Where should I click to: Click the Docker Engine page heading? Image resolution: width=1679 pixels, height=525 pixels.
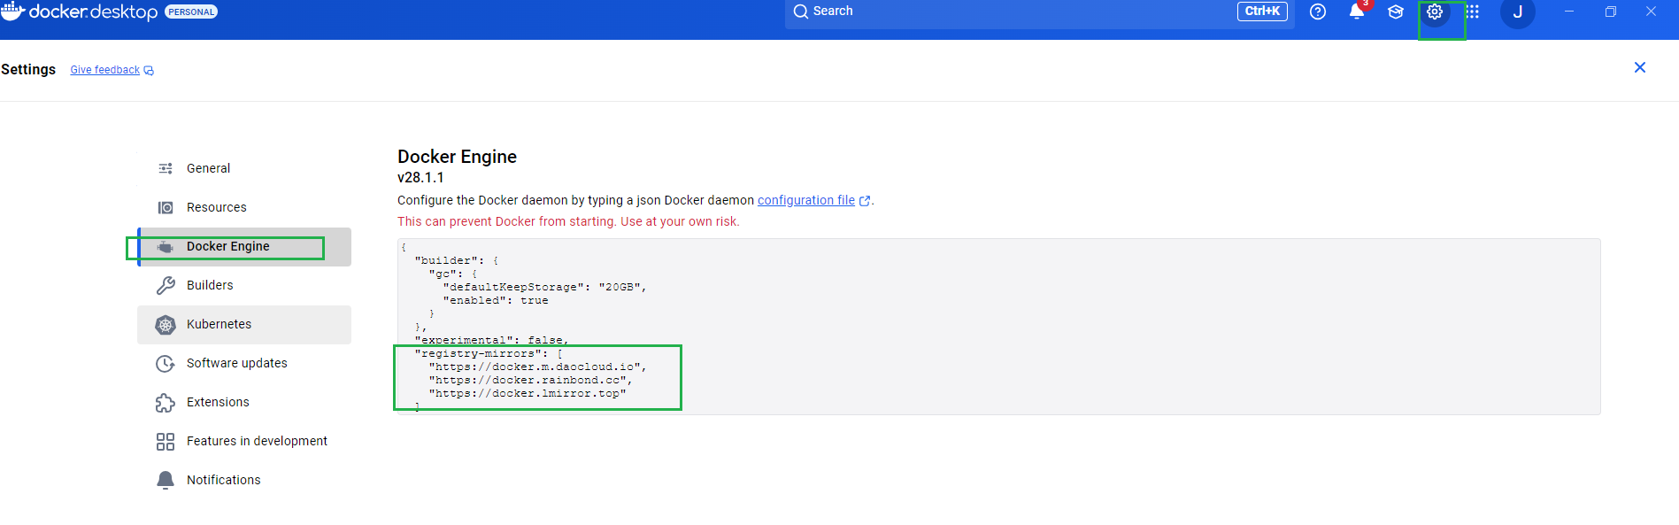click(457, 157)
